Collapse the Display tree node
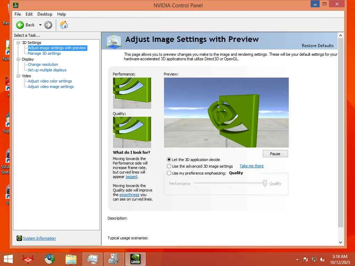355x266 pixels. point(18,59)
